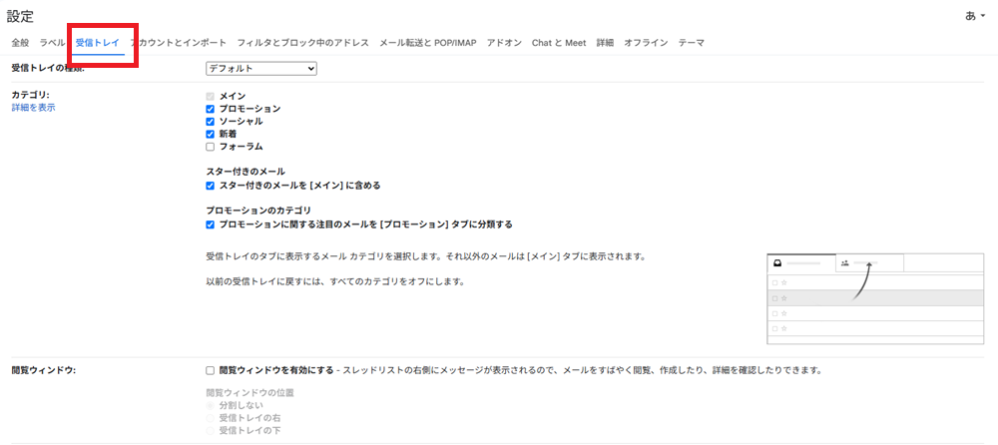The height and width of the screenshot is (445, 998).
Task: Open the 詳細を表示 link under カテゴリ
Action: coord(33,108)
